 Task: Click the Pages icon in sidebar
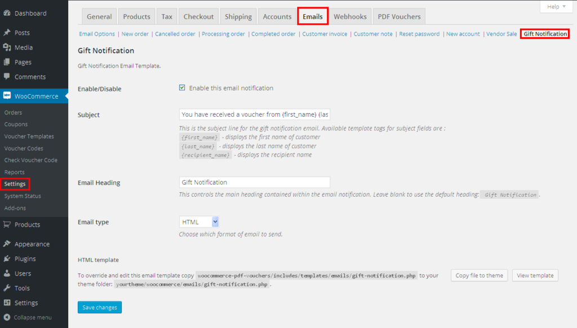[x=7, y=62]
